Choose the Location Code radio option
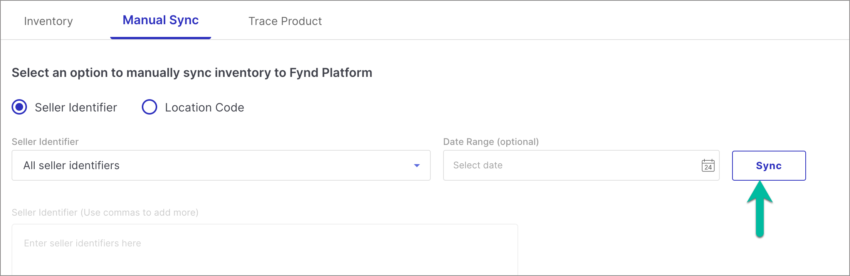 point(150,107)
